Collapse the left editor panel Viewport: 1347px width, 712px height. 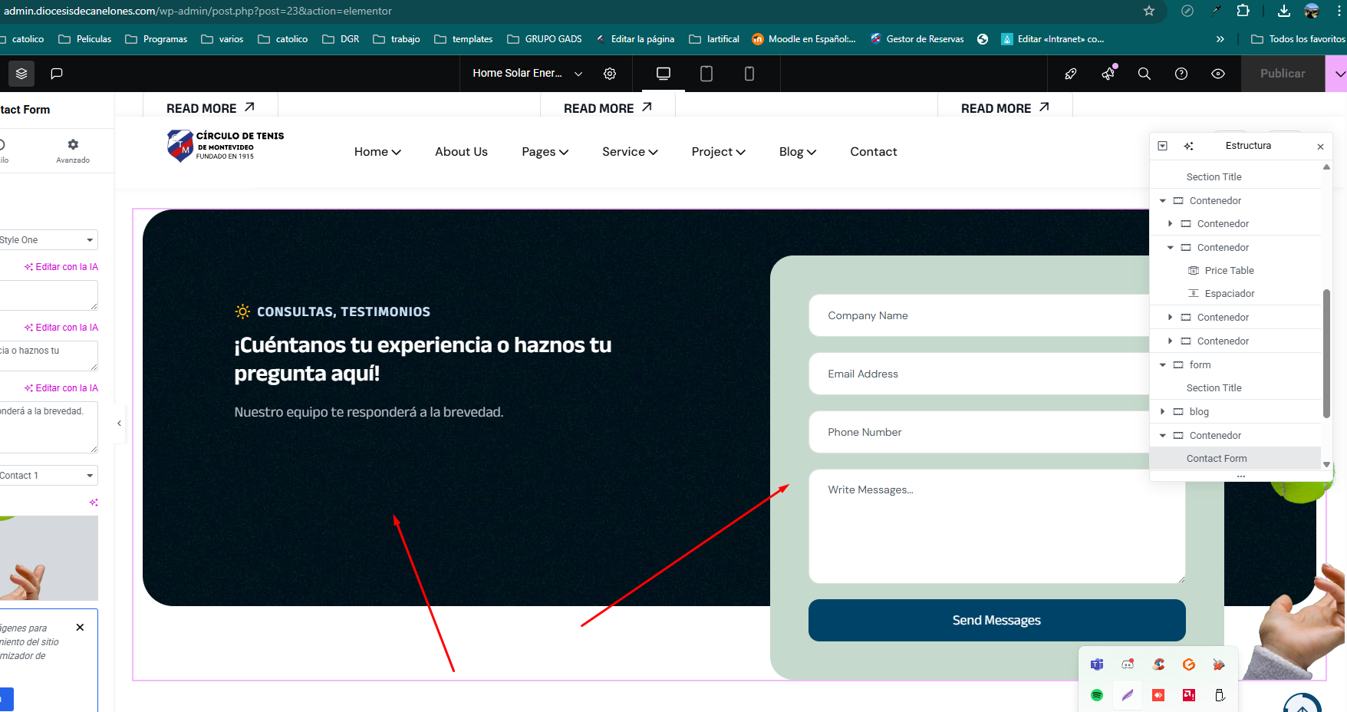120,424
